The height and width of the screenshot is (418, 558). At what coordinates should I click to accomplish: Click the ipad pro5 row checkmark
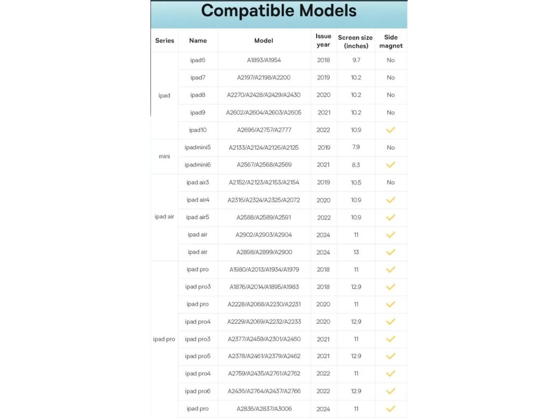pyautogui.click(x=390, y=356)
